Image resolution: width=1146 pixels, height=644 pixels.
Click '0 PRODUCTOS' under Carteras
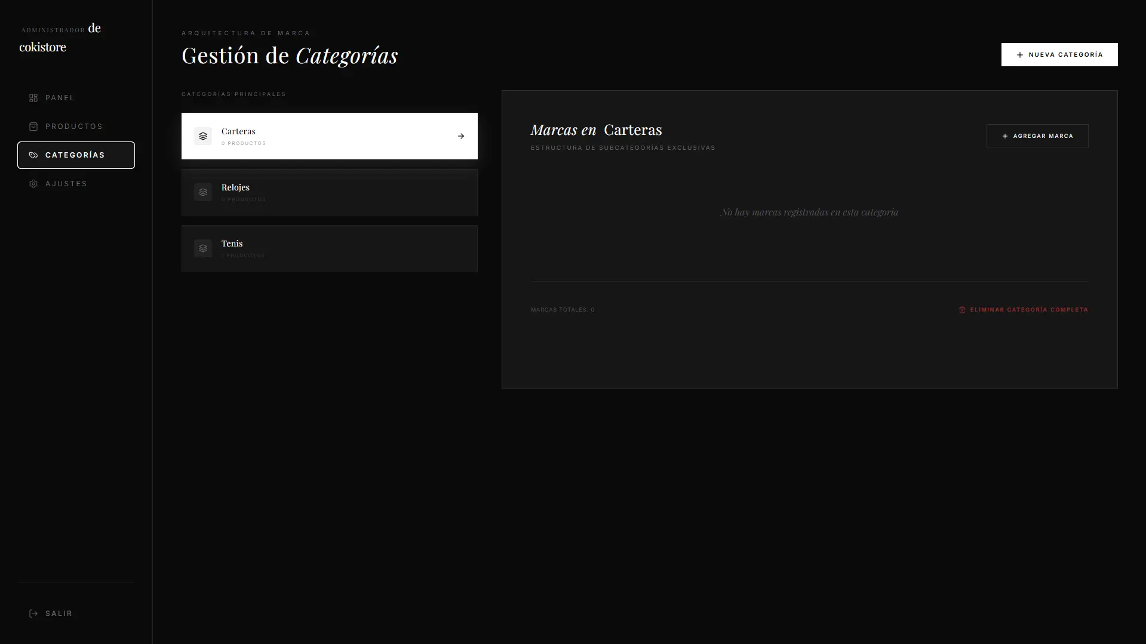pyautogui.click(x=244, y=144)
